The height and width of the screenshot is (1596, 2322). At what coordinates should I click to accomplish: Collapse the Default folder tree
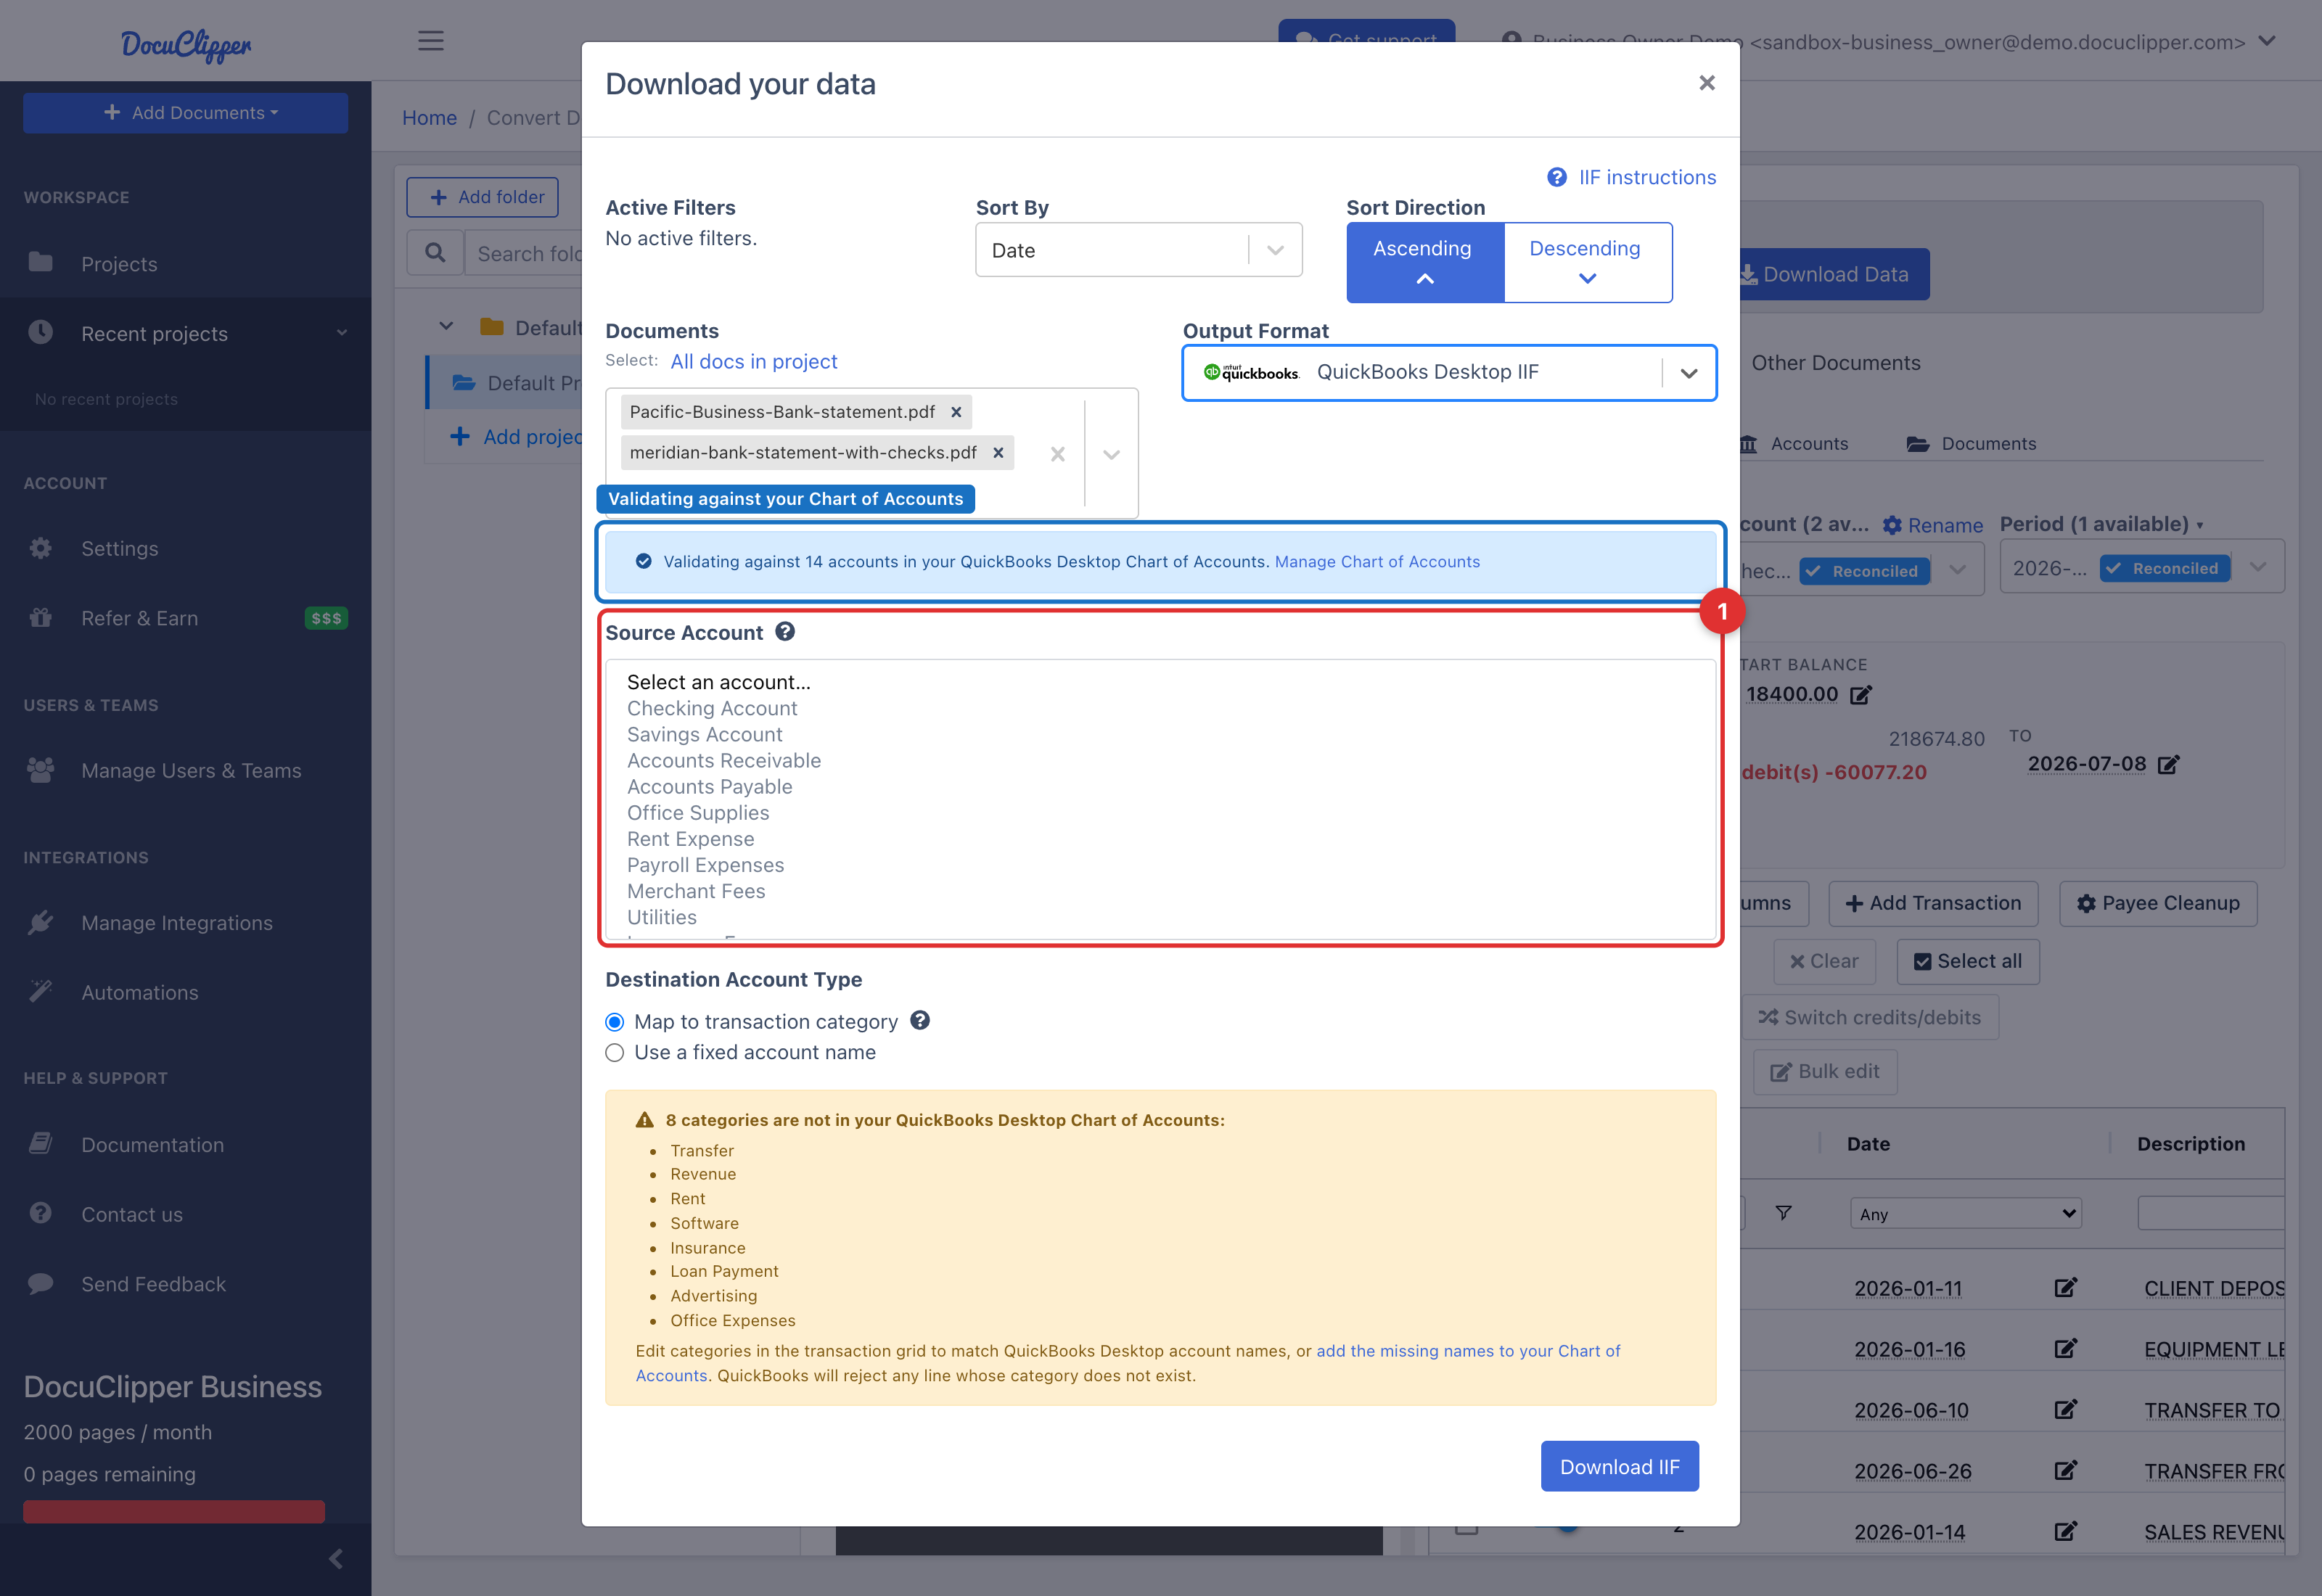click(446, 327)
